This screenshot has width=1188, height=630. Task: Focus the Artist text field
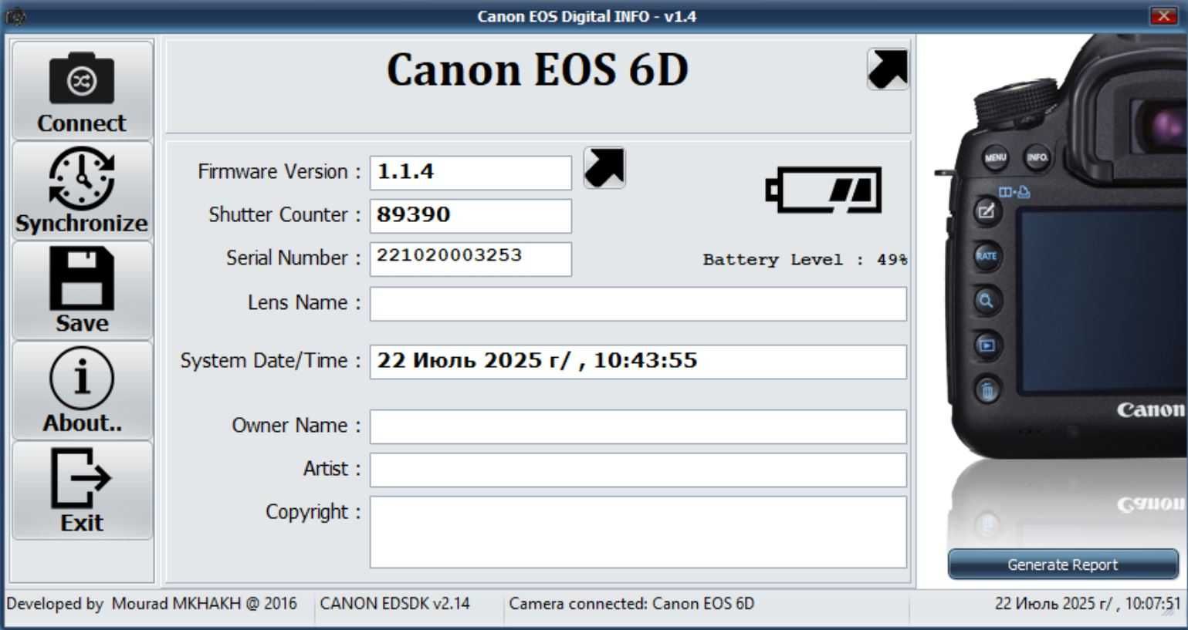pos(638,470)
